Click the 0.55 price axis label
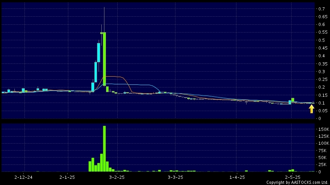This screenshot has height=185, width=330. tap(323, 32)
